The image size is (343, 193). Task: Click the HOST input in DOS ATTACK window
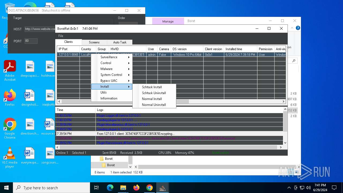coord(40,29)
